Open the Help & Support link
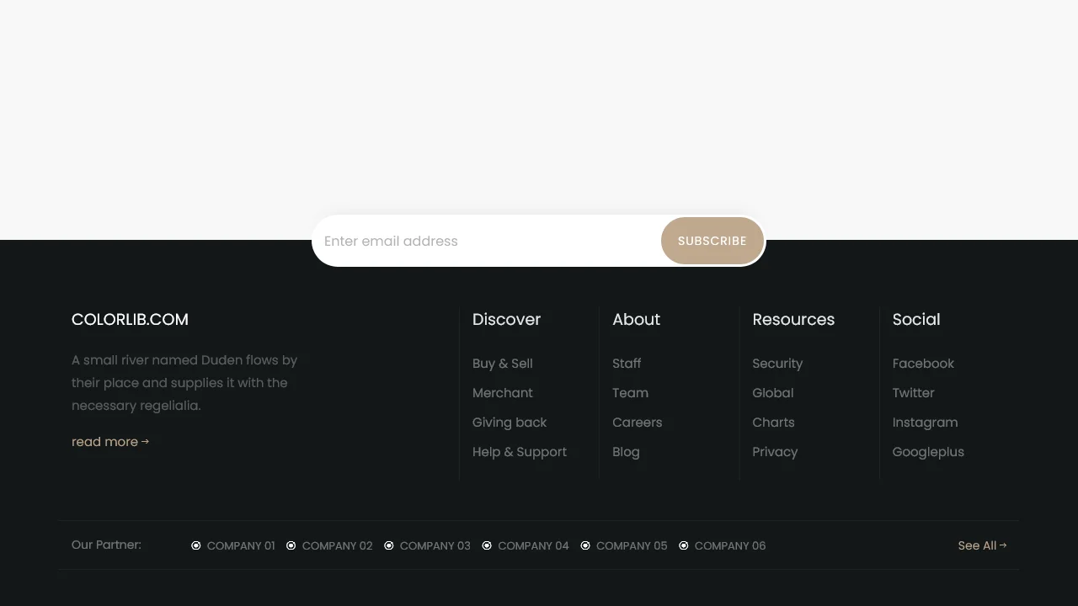Screen dimensions: 1078x606 (x=520, y=452)
